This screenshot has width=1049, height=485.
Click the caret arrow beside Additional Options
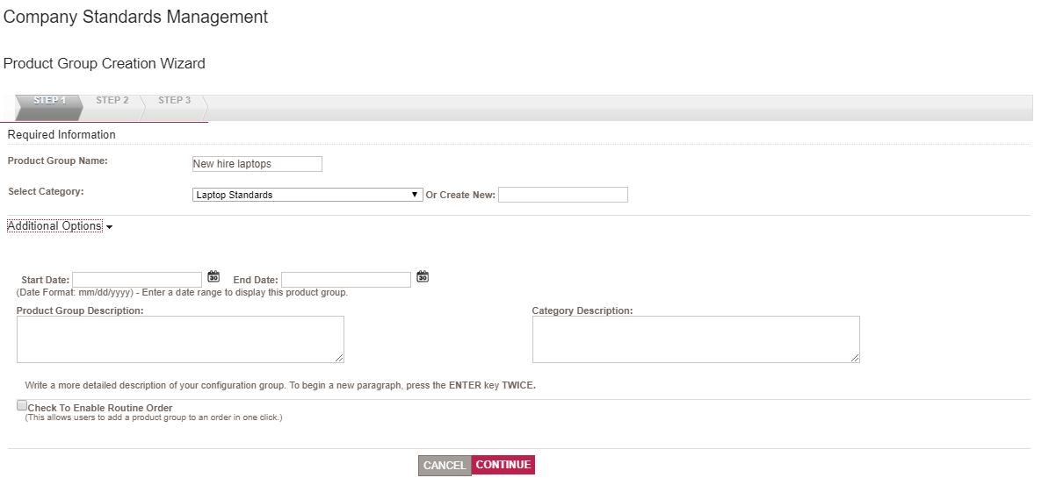click(109, 227)
